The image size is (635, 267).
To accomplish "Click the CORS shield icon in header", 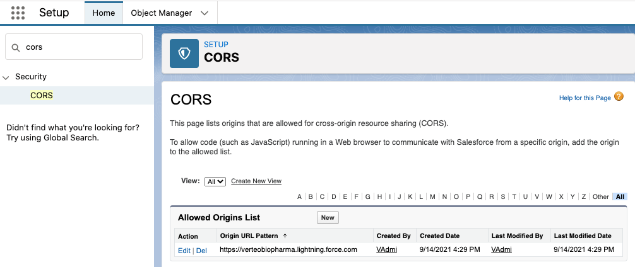I will [184, 54].
